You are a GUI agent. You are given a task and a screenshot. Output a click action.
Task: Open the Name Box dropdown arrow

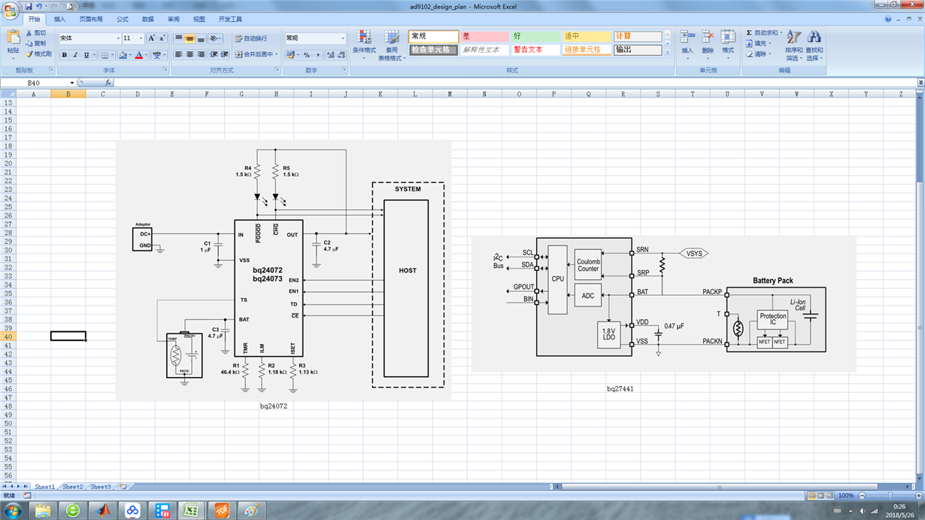(72, 83)
